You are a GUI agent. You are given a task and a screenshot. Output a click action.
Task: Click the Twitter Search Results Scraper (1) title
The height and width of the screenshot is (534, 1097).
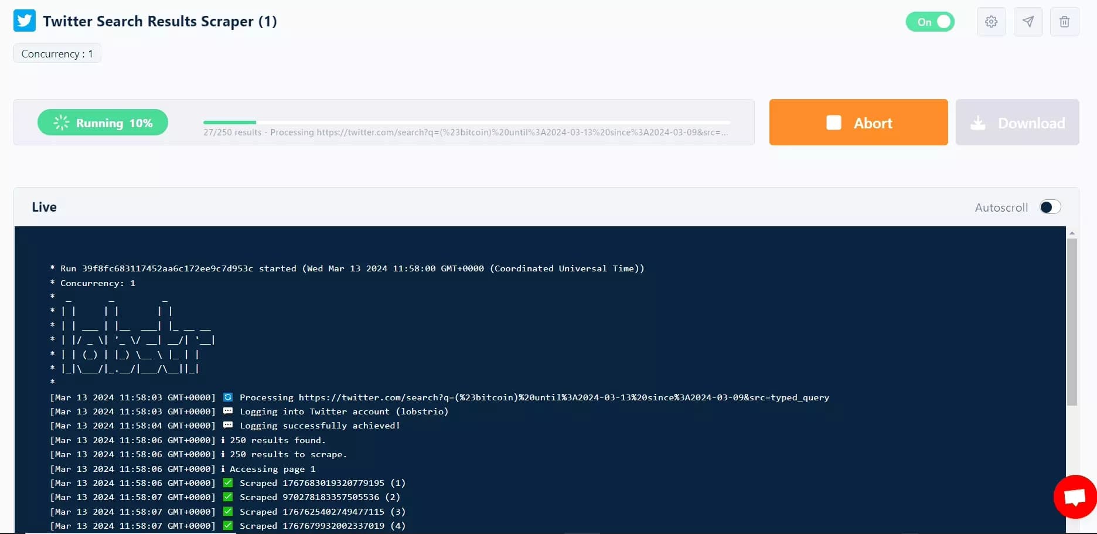(x=160, y=21)
